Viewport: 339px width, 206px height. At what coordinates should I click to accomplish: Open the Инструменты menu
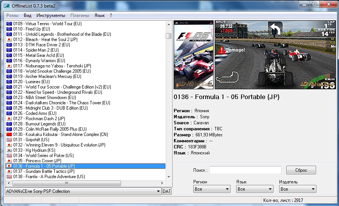click(50, 15)
